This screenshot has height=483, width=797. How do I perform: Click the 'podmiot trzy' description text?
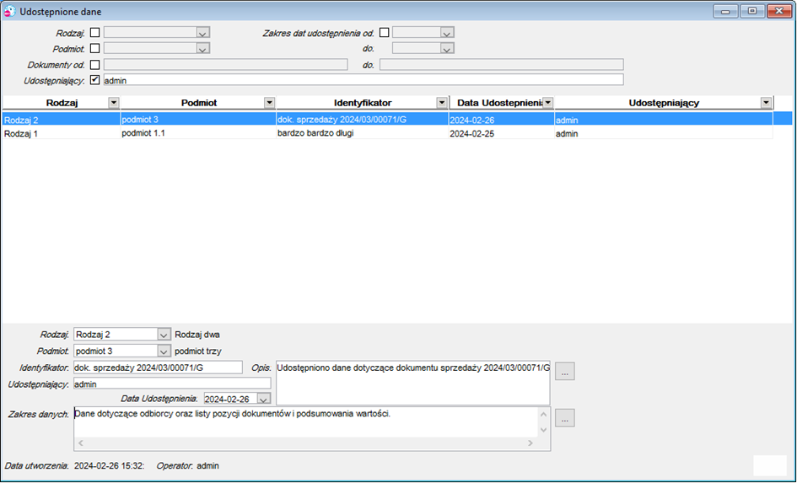tap(198, 351)
